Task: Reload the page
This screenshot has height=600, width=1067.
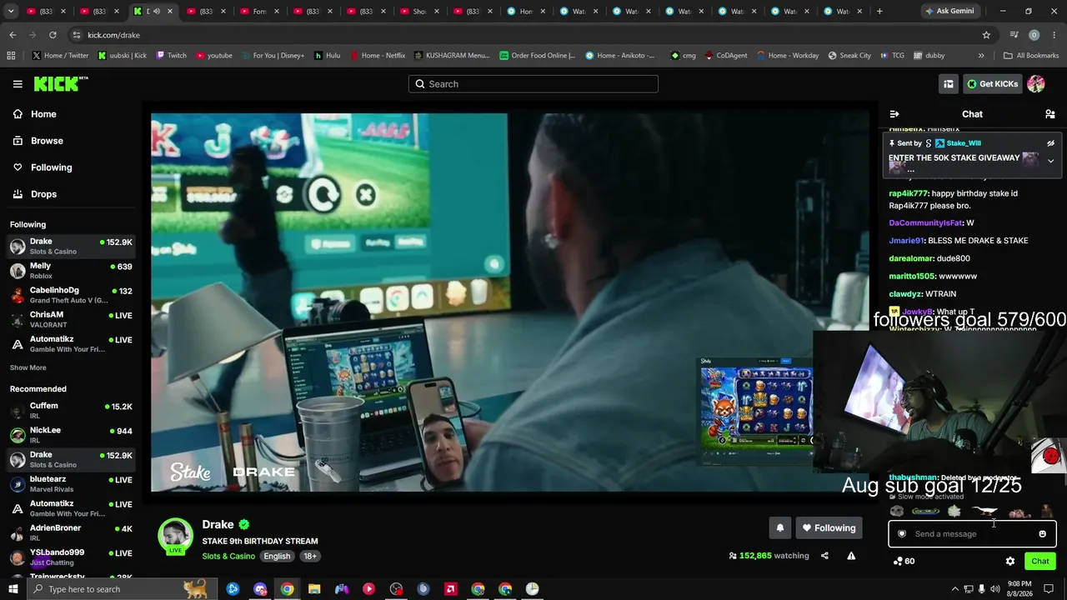Action: (x=53, y=35)
